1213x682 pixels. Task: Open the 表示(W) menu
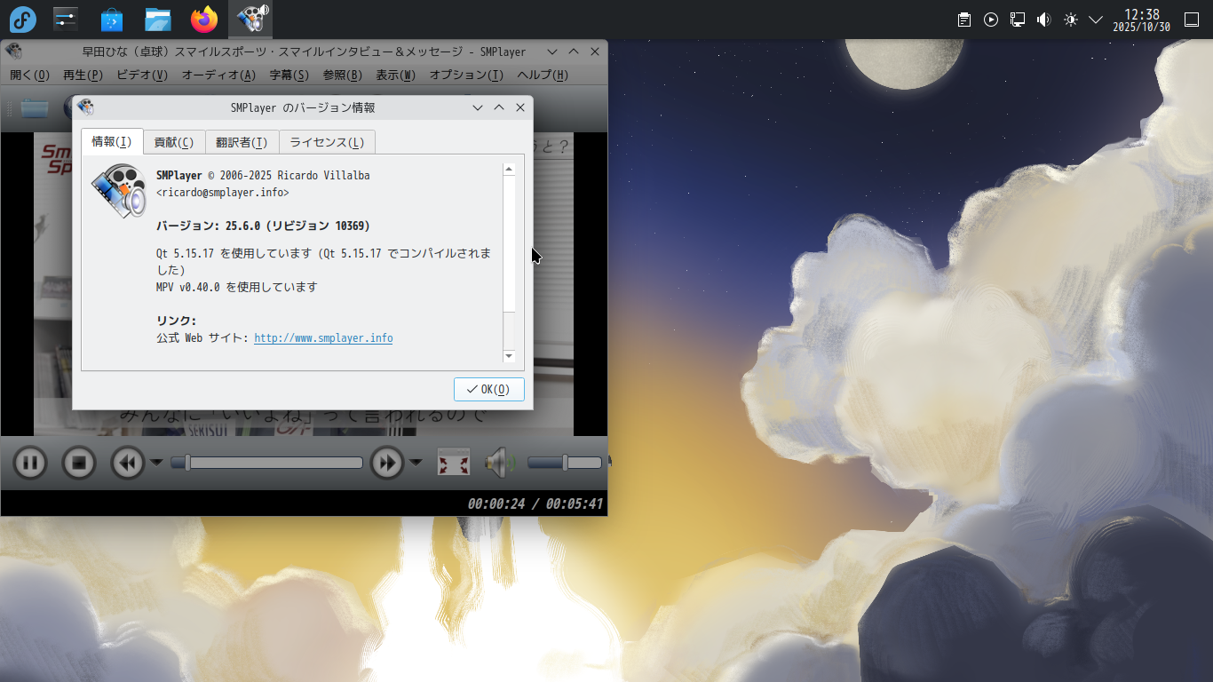tap(395, 75)
